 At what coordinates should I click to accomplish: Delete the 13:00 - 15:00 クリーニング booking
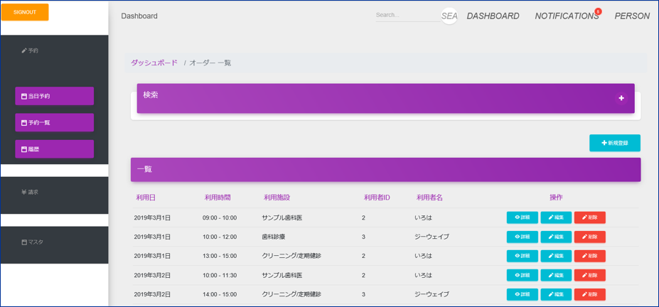(589, 256)
